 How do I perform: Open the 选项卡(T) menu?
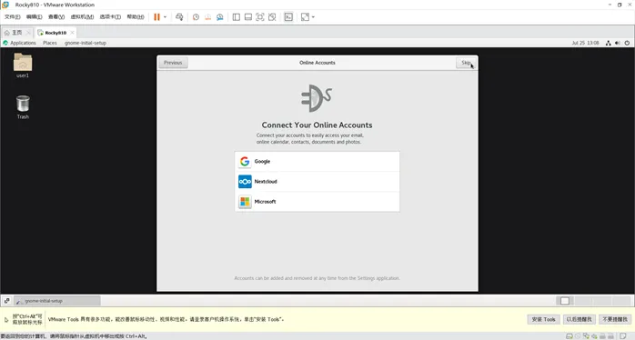(110, 17)
